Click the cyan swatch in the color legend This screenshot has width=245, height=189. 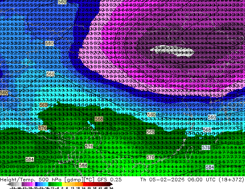tap(47, 184)
